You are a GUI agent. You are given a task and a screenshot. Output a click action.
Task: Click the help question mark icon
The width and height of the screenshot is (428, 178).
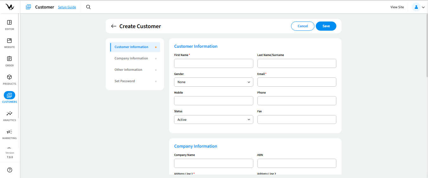(x=10, y=170)
